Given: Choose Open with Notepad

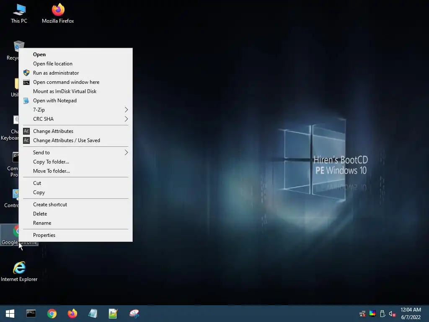Looking at the screenshot, I should [x=75, y=101].
